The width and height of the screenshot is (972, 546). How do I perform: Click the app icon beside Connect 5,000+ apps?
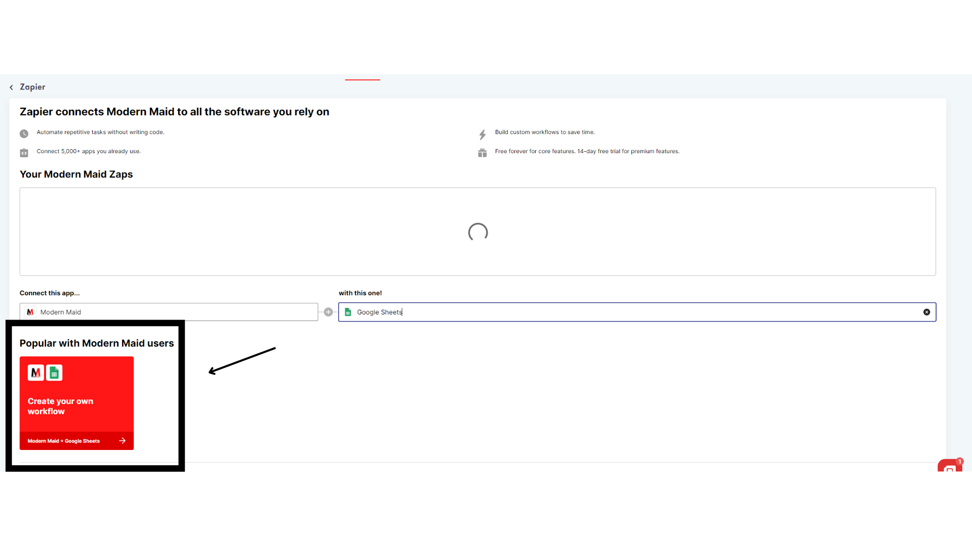(x=24, y=153)
